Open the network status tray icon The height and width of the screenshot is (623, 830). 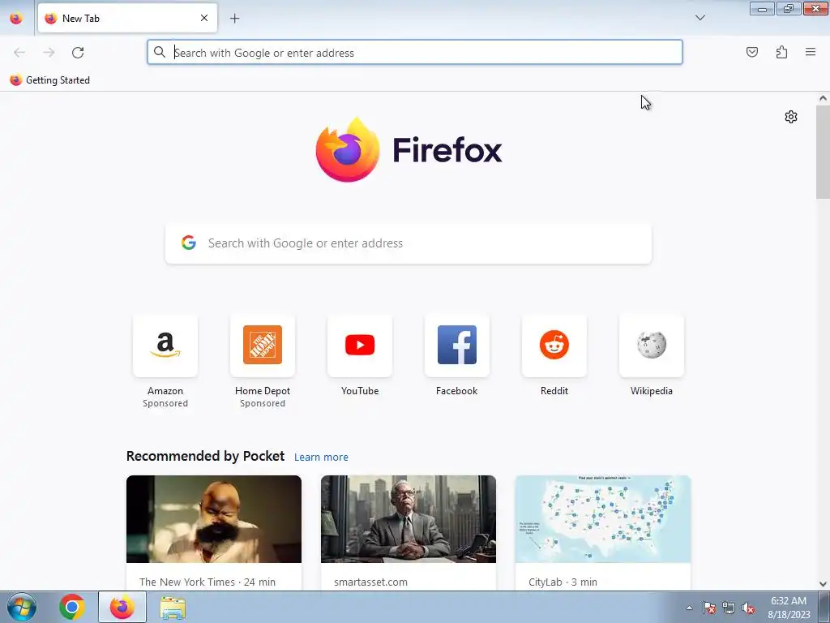pos(729,608)
